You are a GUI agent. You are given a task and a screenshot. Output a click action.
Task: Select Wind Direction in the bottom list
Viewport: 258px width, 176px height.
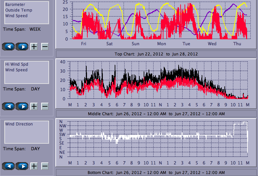pos(19,124)
